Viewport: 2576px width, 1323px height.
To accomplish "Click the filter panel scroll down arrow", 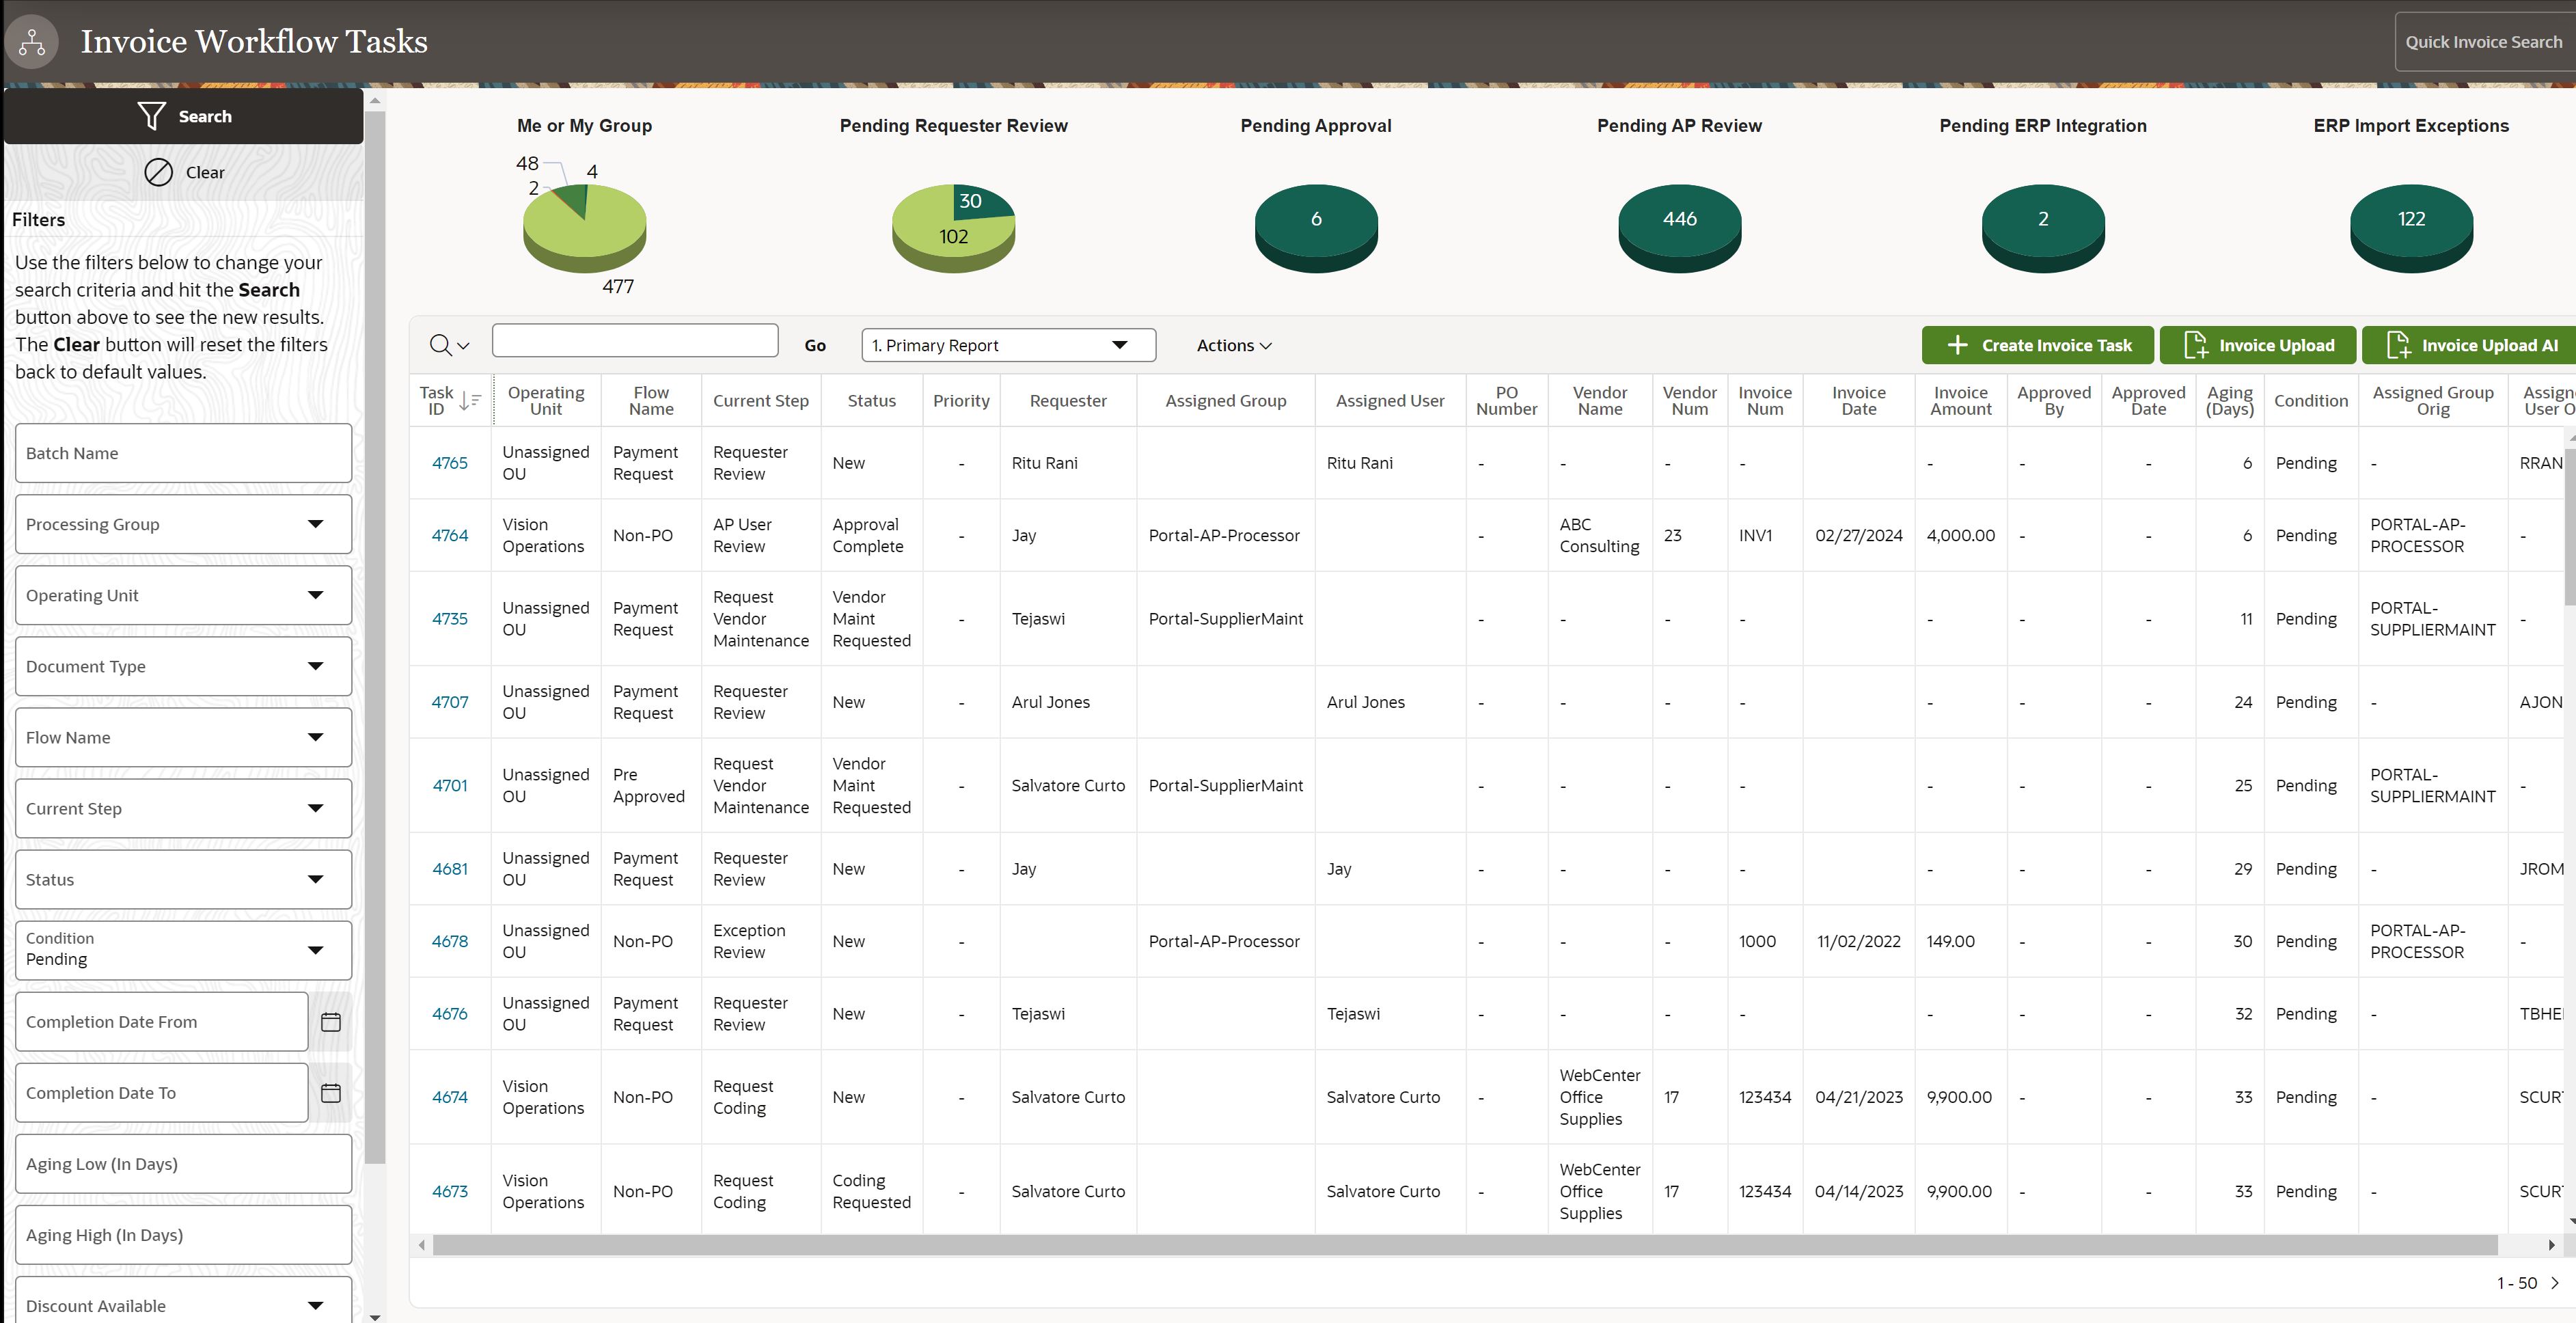I will [x=375, y=1317].
